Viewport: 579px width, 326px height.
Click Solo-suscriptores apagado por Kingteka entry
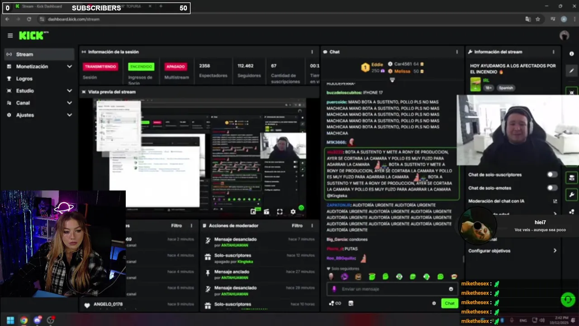pyautogui.click(x=259, y=259)
